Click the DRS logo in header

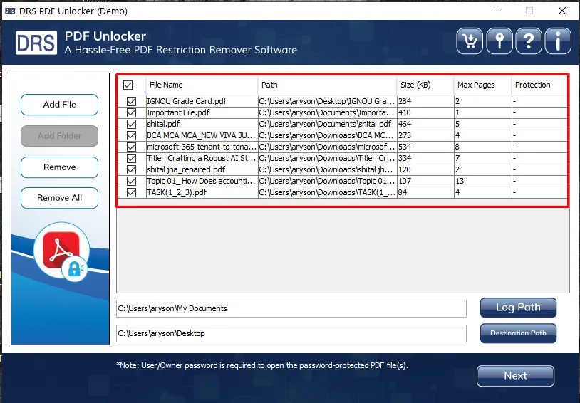coord(36,43)
